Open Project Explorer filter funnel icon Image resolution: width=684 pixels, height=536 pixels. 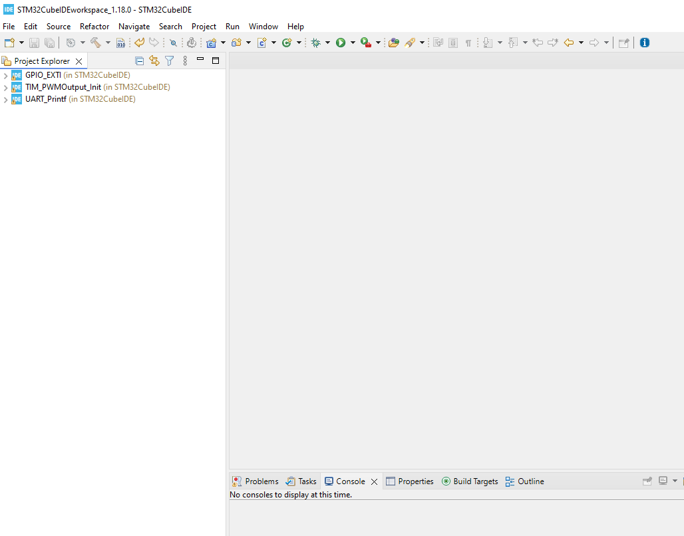[x=170, y=61]
